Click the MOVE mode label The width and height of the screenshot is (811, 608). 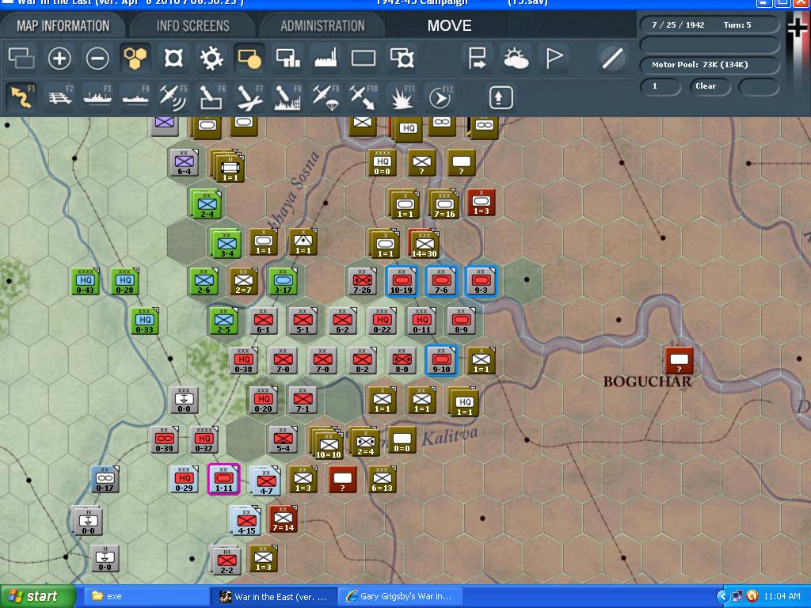(x=449, y=26)
